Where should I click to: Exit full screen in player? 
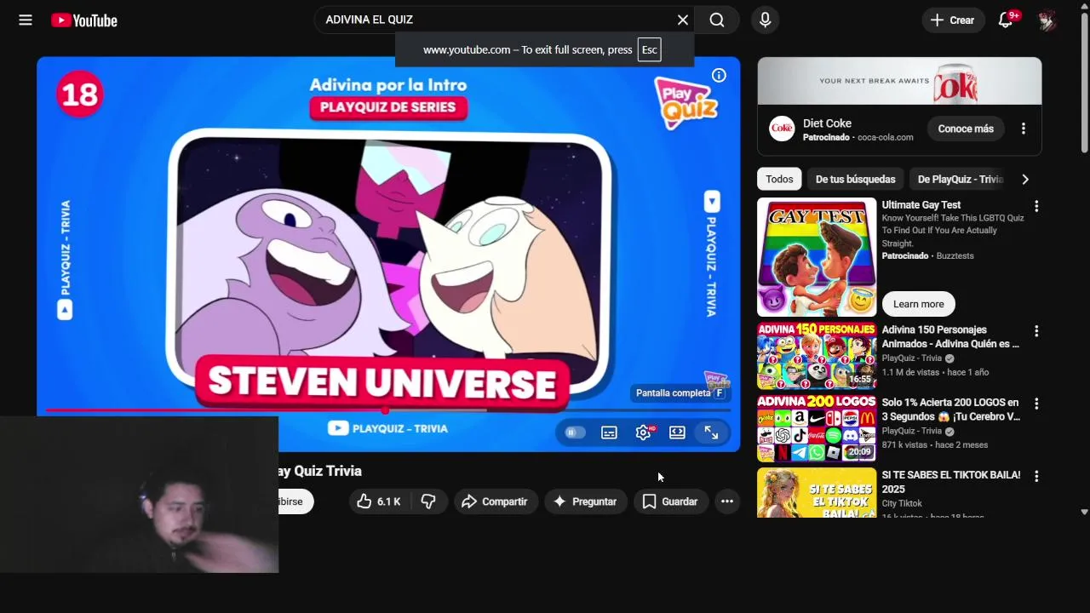711,433
